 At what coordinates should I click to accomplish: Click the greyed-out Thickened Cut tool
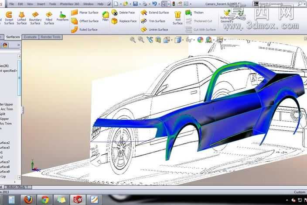[199, 21]
